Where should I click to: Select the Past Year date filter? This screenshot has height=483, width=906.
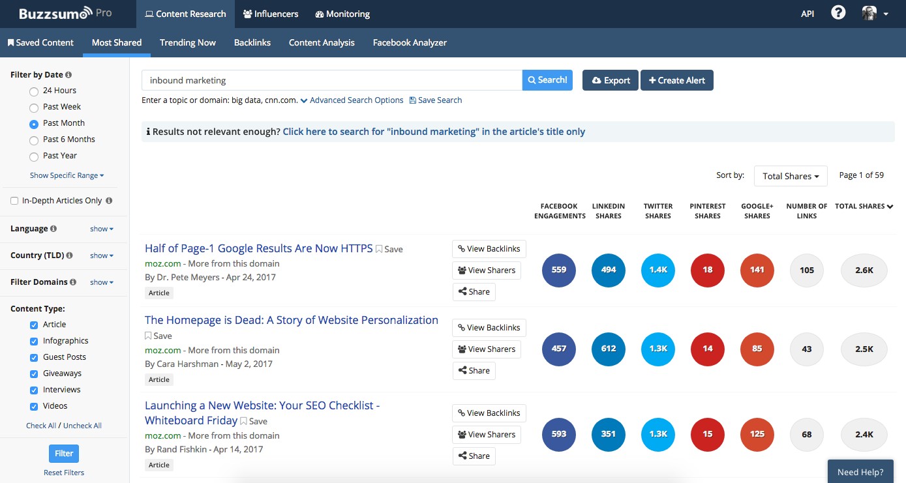[34, 156]
